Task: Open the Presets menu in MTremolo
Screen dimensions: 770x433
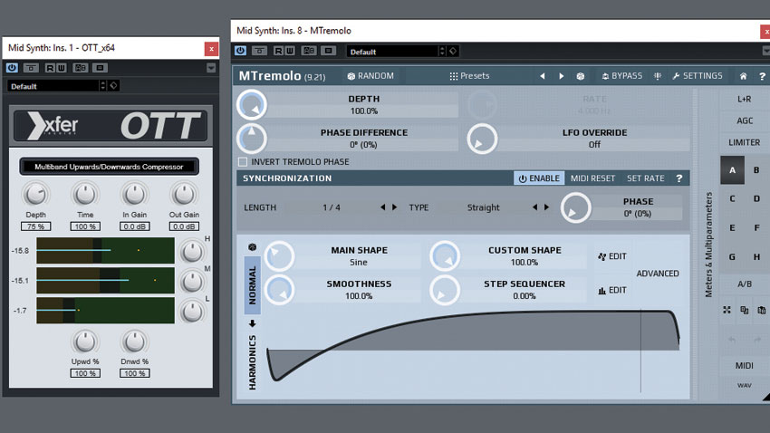Action: click(469, 76)
